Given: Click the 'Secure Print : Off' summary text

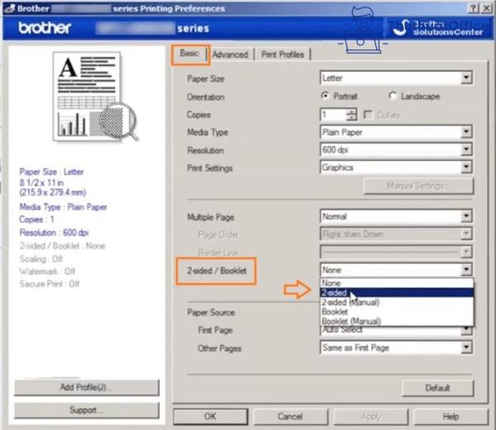Looking at the screenshot, I should [x=50, y=284].
